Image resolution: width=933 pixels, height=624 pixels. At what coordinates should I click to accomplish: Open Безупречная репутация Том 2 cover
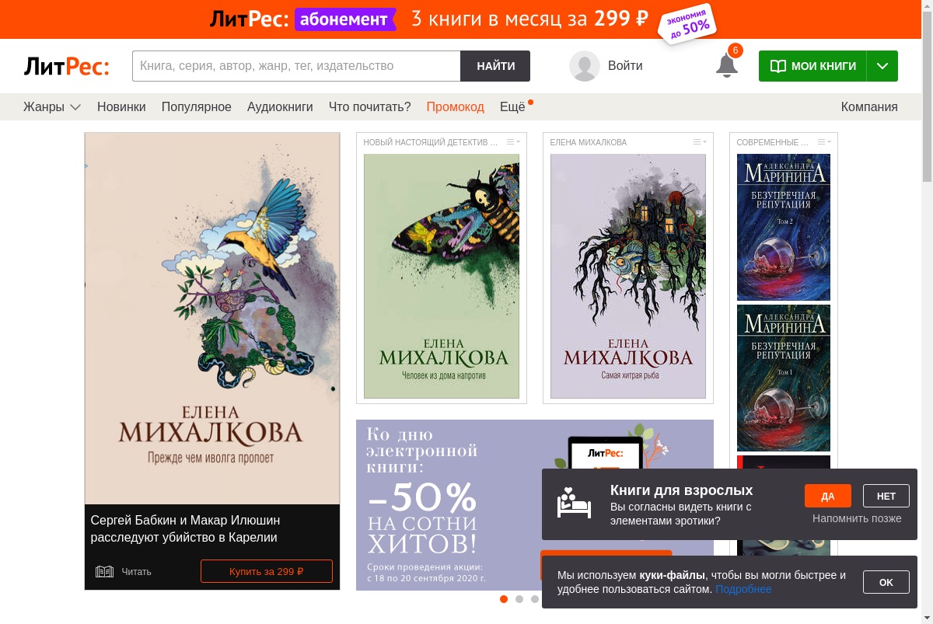click(x=784, y=227)
